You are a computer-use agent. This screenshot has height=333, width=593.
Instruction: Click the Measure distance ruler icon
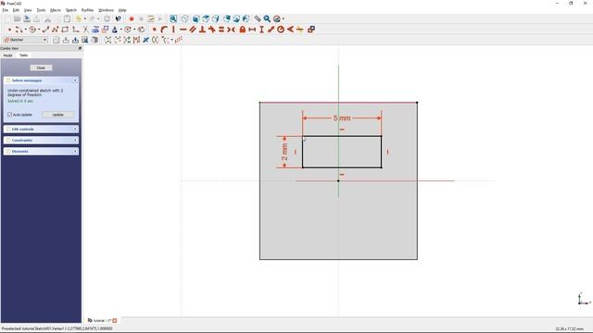pos(258,18)
